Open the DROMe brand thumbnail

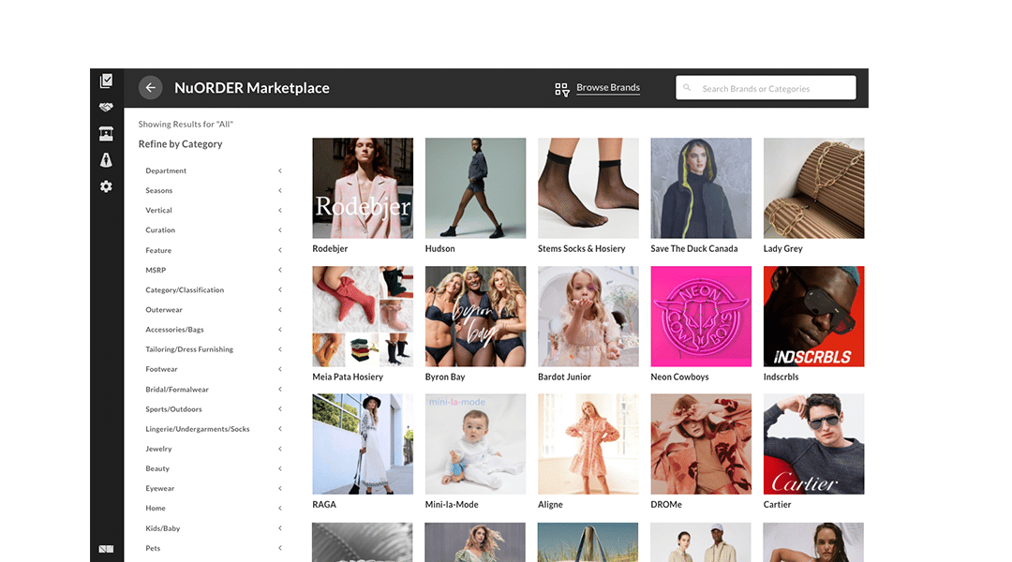click(701, 444)
